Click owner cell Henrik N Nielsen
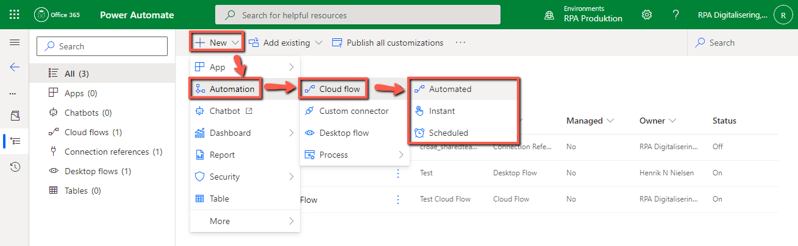 pyautogui.click(x=668, y=173)
